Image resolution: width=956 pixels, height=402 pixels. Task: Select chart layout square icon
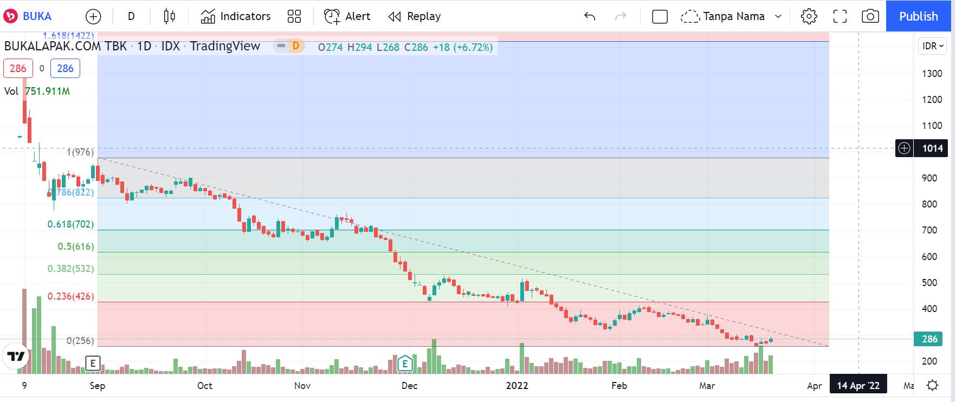pyautogui.click(x=660, y=17)
